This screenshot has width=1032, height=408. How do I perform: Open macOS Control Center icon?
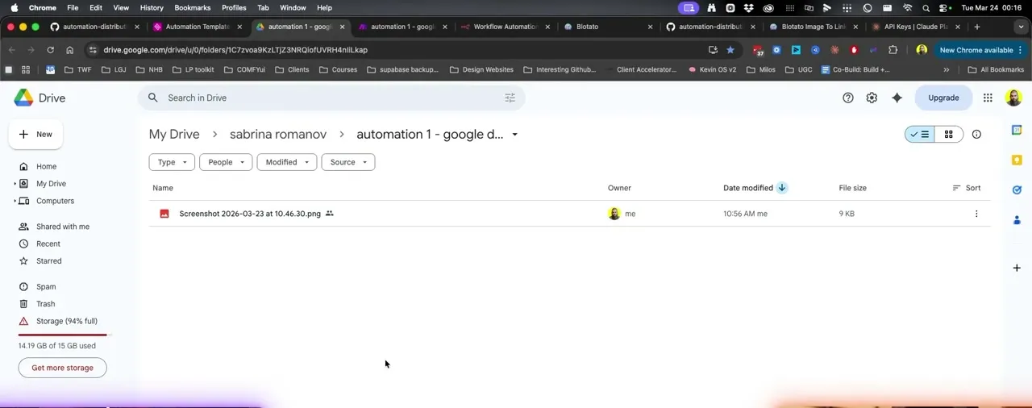(945, 8)
